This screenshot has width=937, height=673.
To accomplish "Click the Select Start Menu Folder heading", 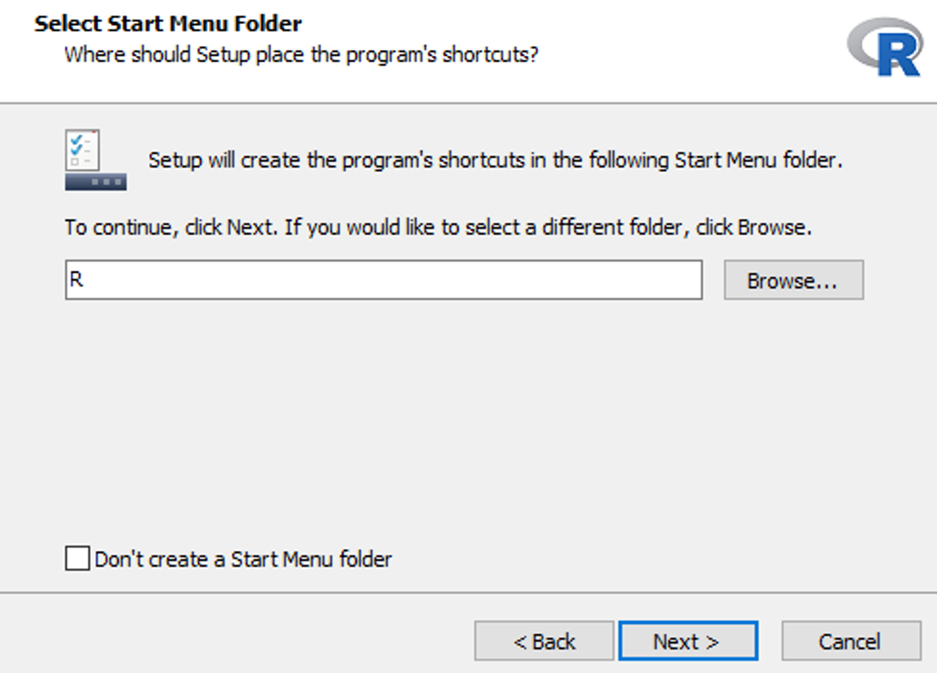I will tap(167, 23).
